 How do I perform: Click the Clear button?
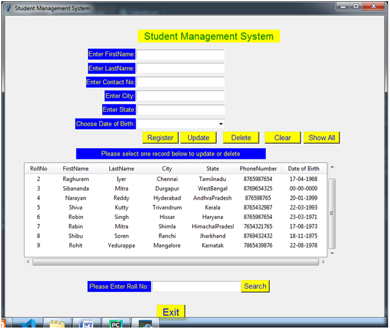tap(283, 138)
